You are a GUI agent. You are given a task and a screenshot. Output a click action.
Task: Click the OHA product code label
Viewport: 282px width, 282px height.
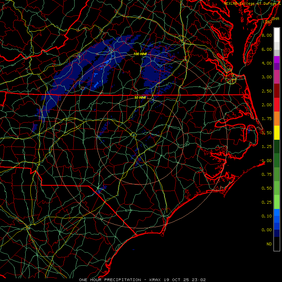(x=275, y=18)
